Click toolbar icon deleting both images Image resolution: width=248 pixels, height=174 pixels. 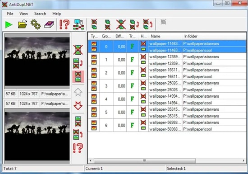click(x=121, y=24)
